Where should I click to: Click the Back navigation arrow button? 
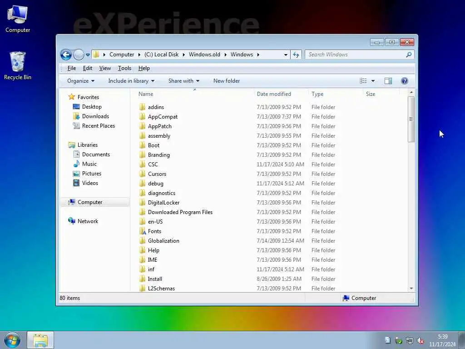click(x=66, y=55)
